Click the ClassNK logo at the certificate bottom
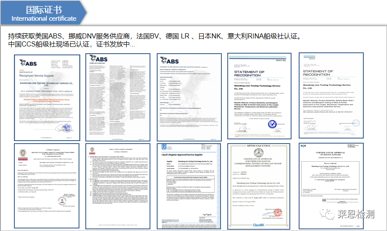This screenshot has width=387, height=231. click(x=259, y=225)
